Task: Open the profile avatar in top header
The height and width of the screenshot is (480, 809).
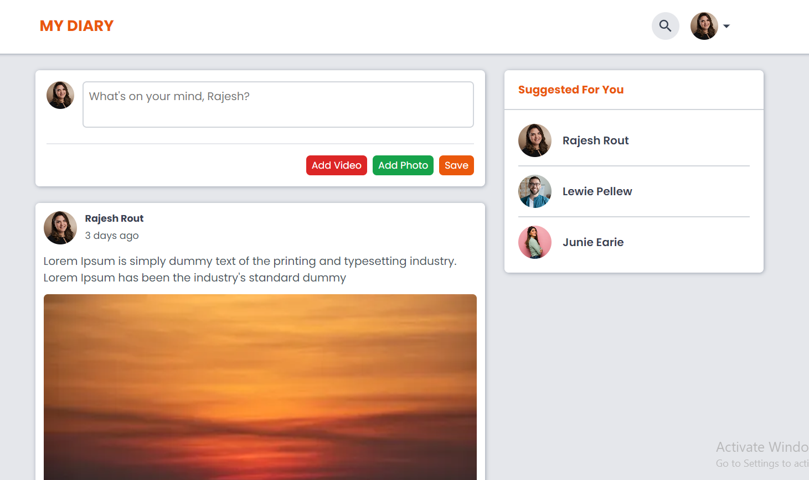Action: click(x=704, y=26)
